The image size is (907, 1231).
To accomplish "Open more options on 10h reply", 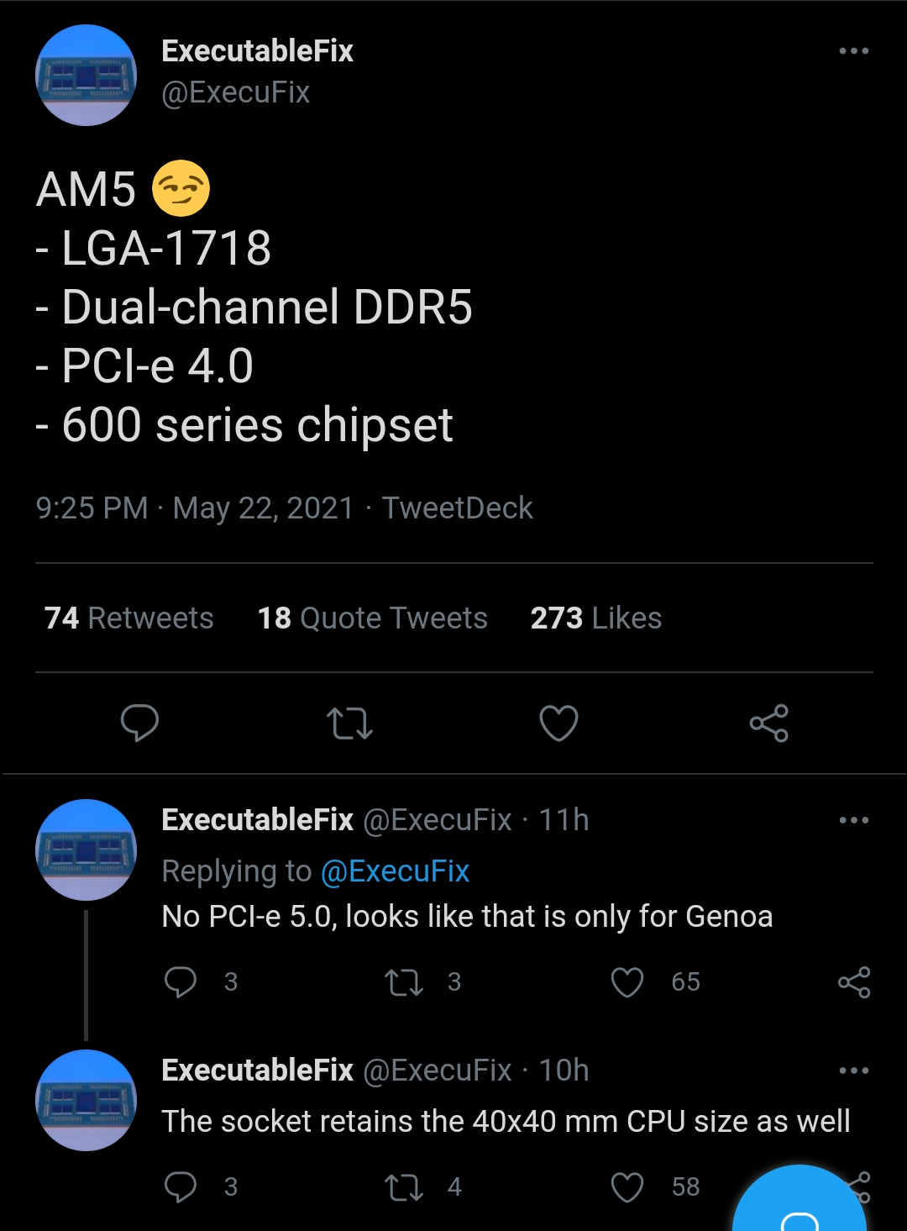I will (x=853, y=1071).
